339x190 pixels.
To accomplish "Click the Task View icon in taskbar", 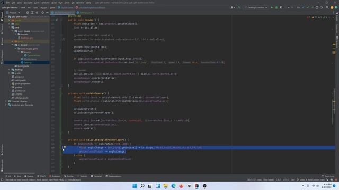I will tap(150, 186).
